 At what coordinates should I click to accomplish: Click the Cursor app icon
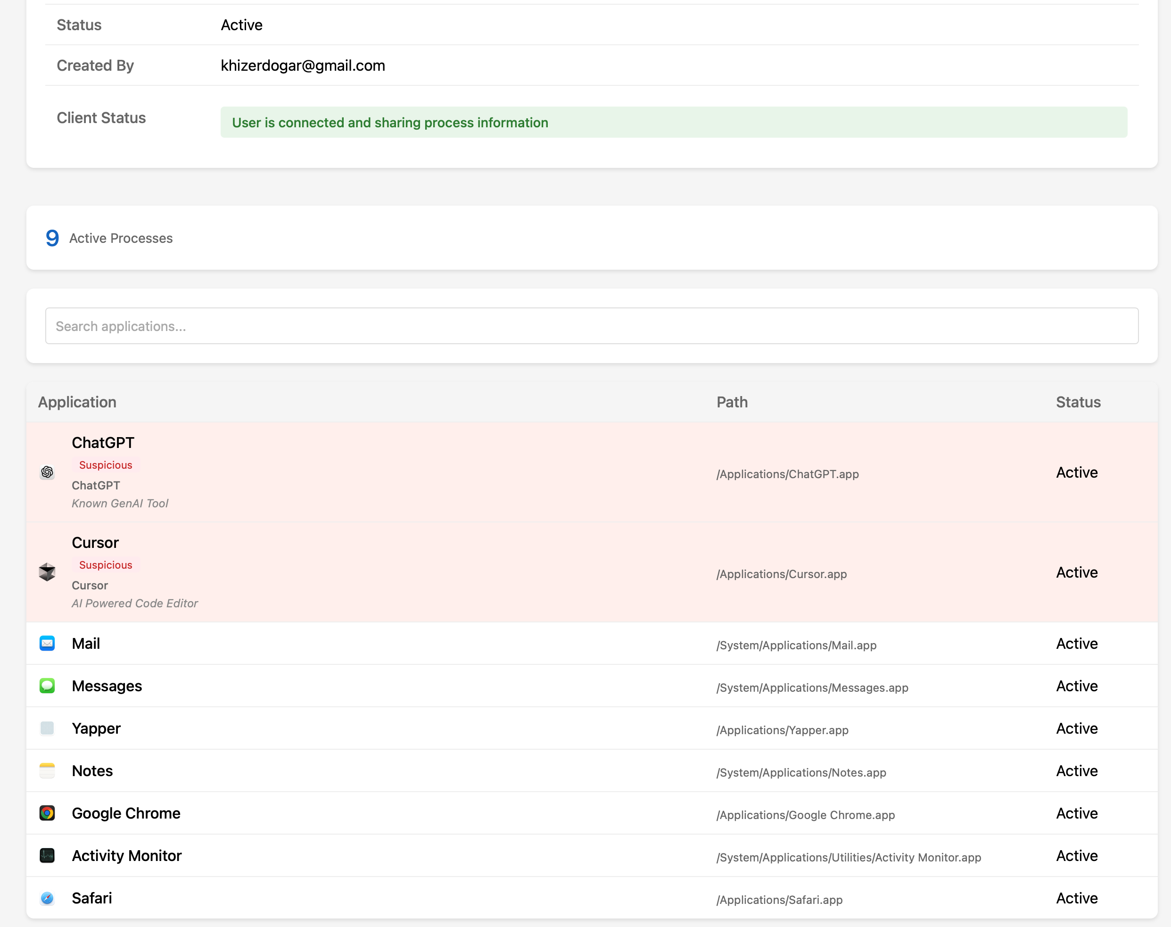(47, 572)
